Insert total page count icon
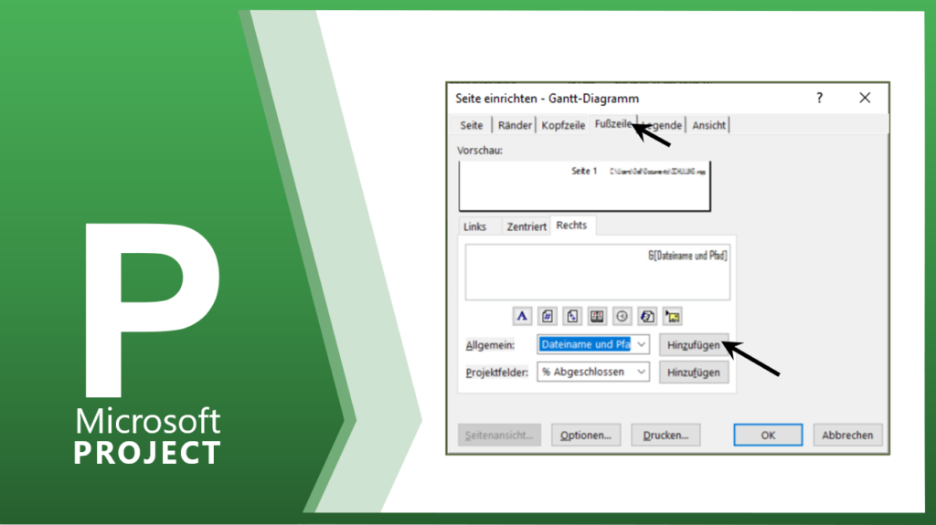Screen dimensions: 936x525 point(572,316)
